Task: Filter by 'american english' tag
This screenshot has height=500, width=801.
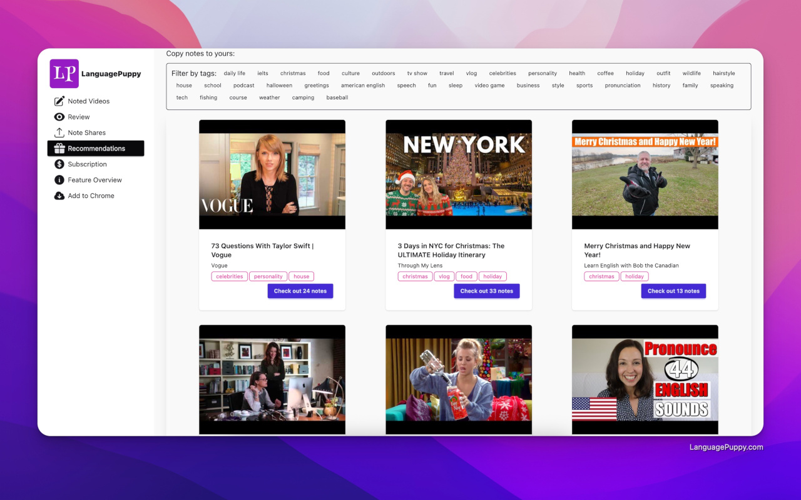Action: pyautogui.click(x=363, y=86)
